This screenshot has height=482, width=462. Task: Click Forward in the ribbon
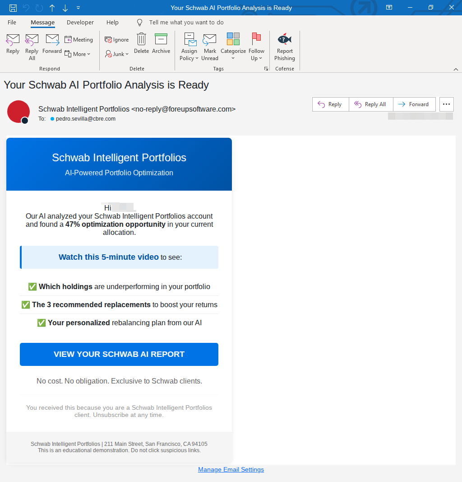[x=52, y=44]
